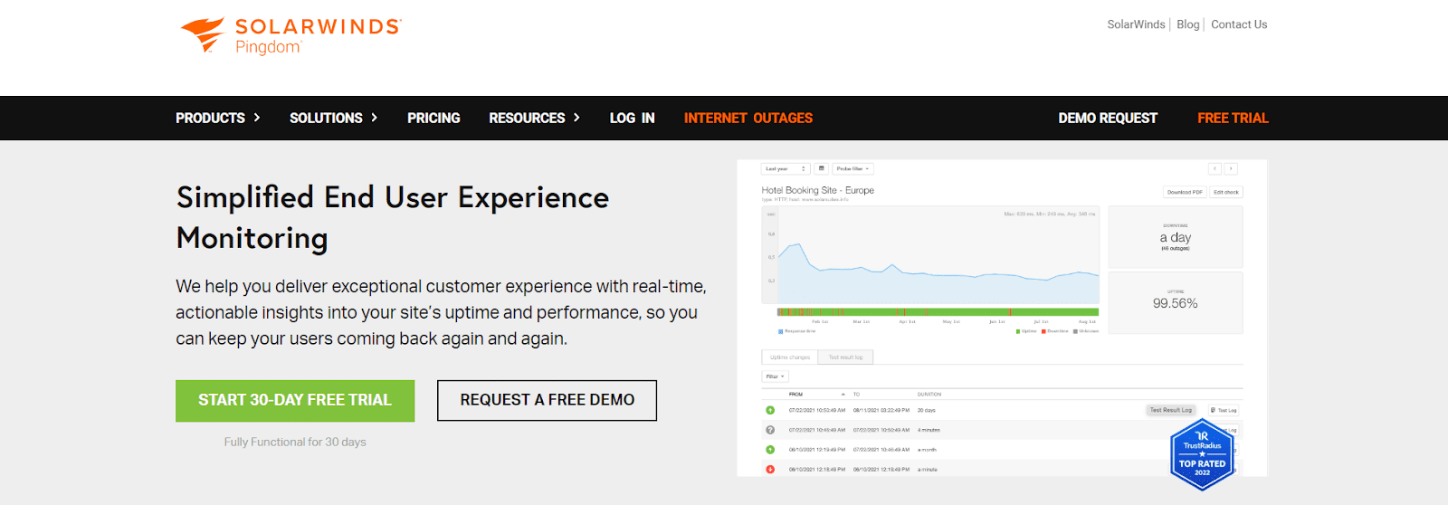The width and height of the screenshot is (1448, 505).
Task: Click the red down icon in a minute row
Action: (770, 470)
